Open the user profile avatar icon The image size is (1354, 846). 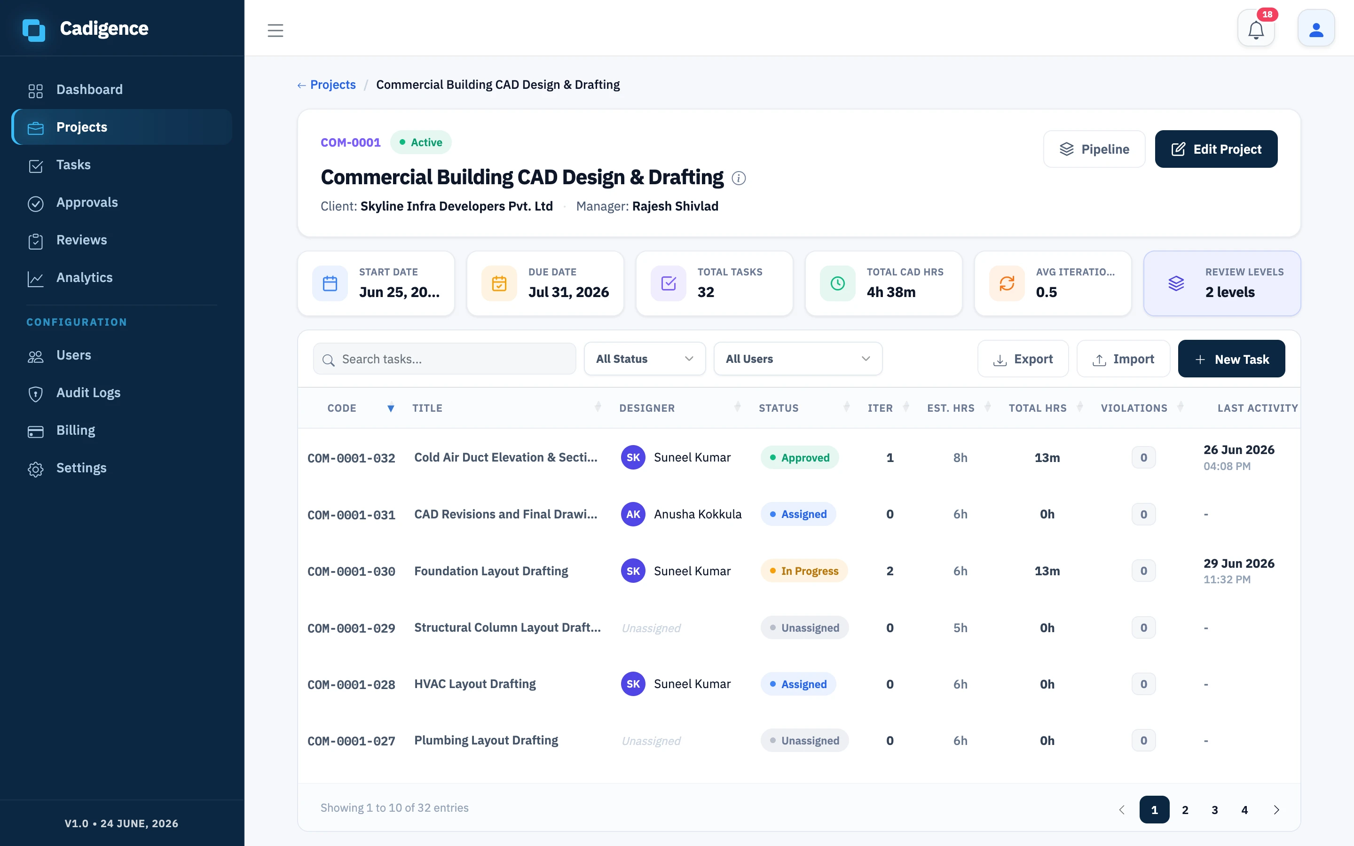click(1316, 29)
